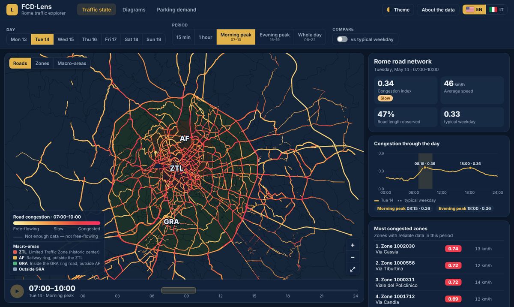514x307 pixels.
Task: Select Sat 18 day
Action: coord(131,39)
